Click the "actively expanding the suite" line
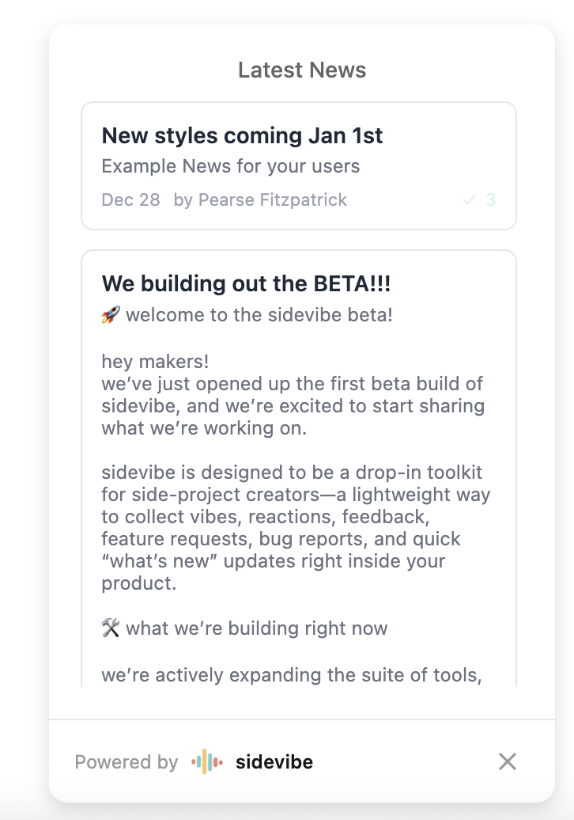The width and height of the screenshot is (574, 820). click(x=291, y=675)
